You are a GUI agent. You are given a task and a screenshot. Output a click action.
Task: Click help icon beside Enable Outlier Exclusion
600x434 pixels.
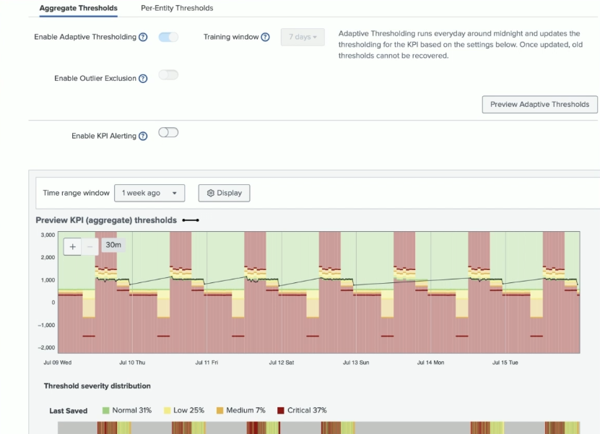coord(143,79)
